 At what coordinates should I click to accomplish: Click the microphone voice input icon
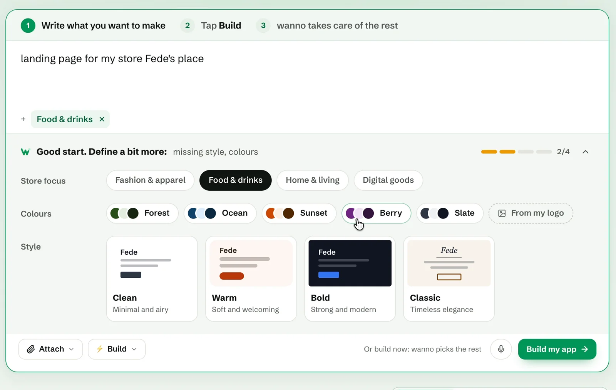tap(501, 349)
